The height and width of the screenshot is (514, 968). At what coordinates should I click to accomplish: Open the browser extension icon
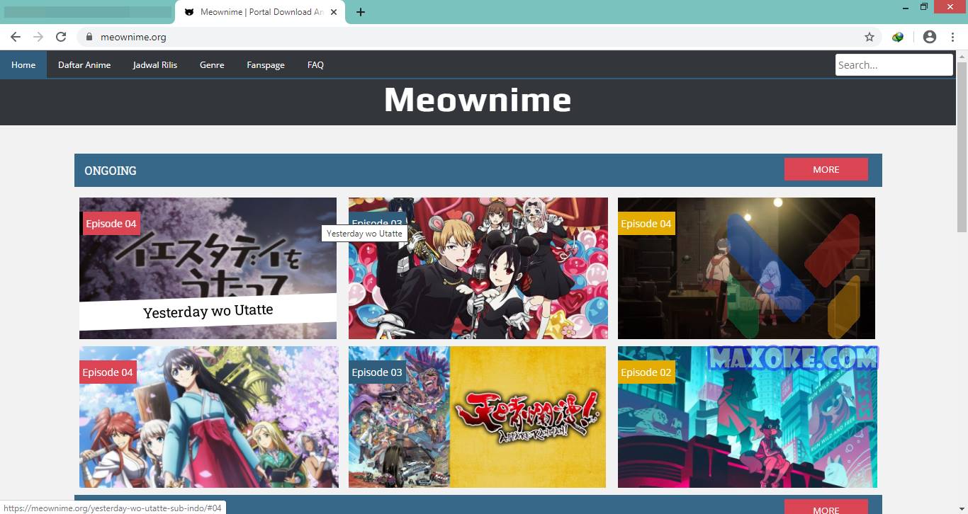898,37
